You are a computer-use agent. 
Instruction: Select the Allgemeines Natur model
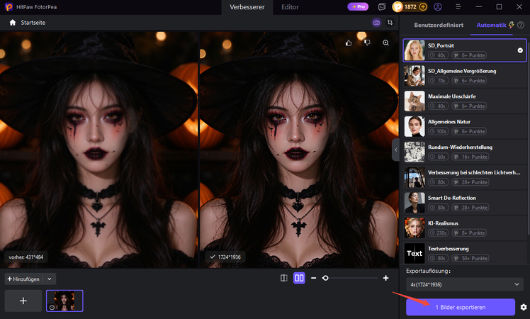click(465, 126)
